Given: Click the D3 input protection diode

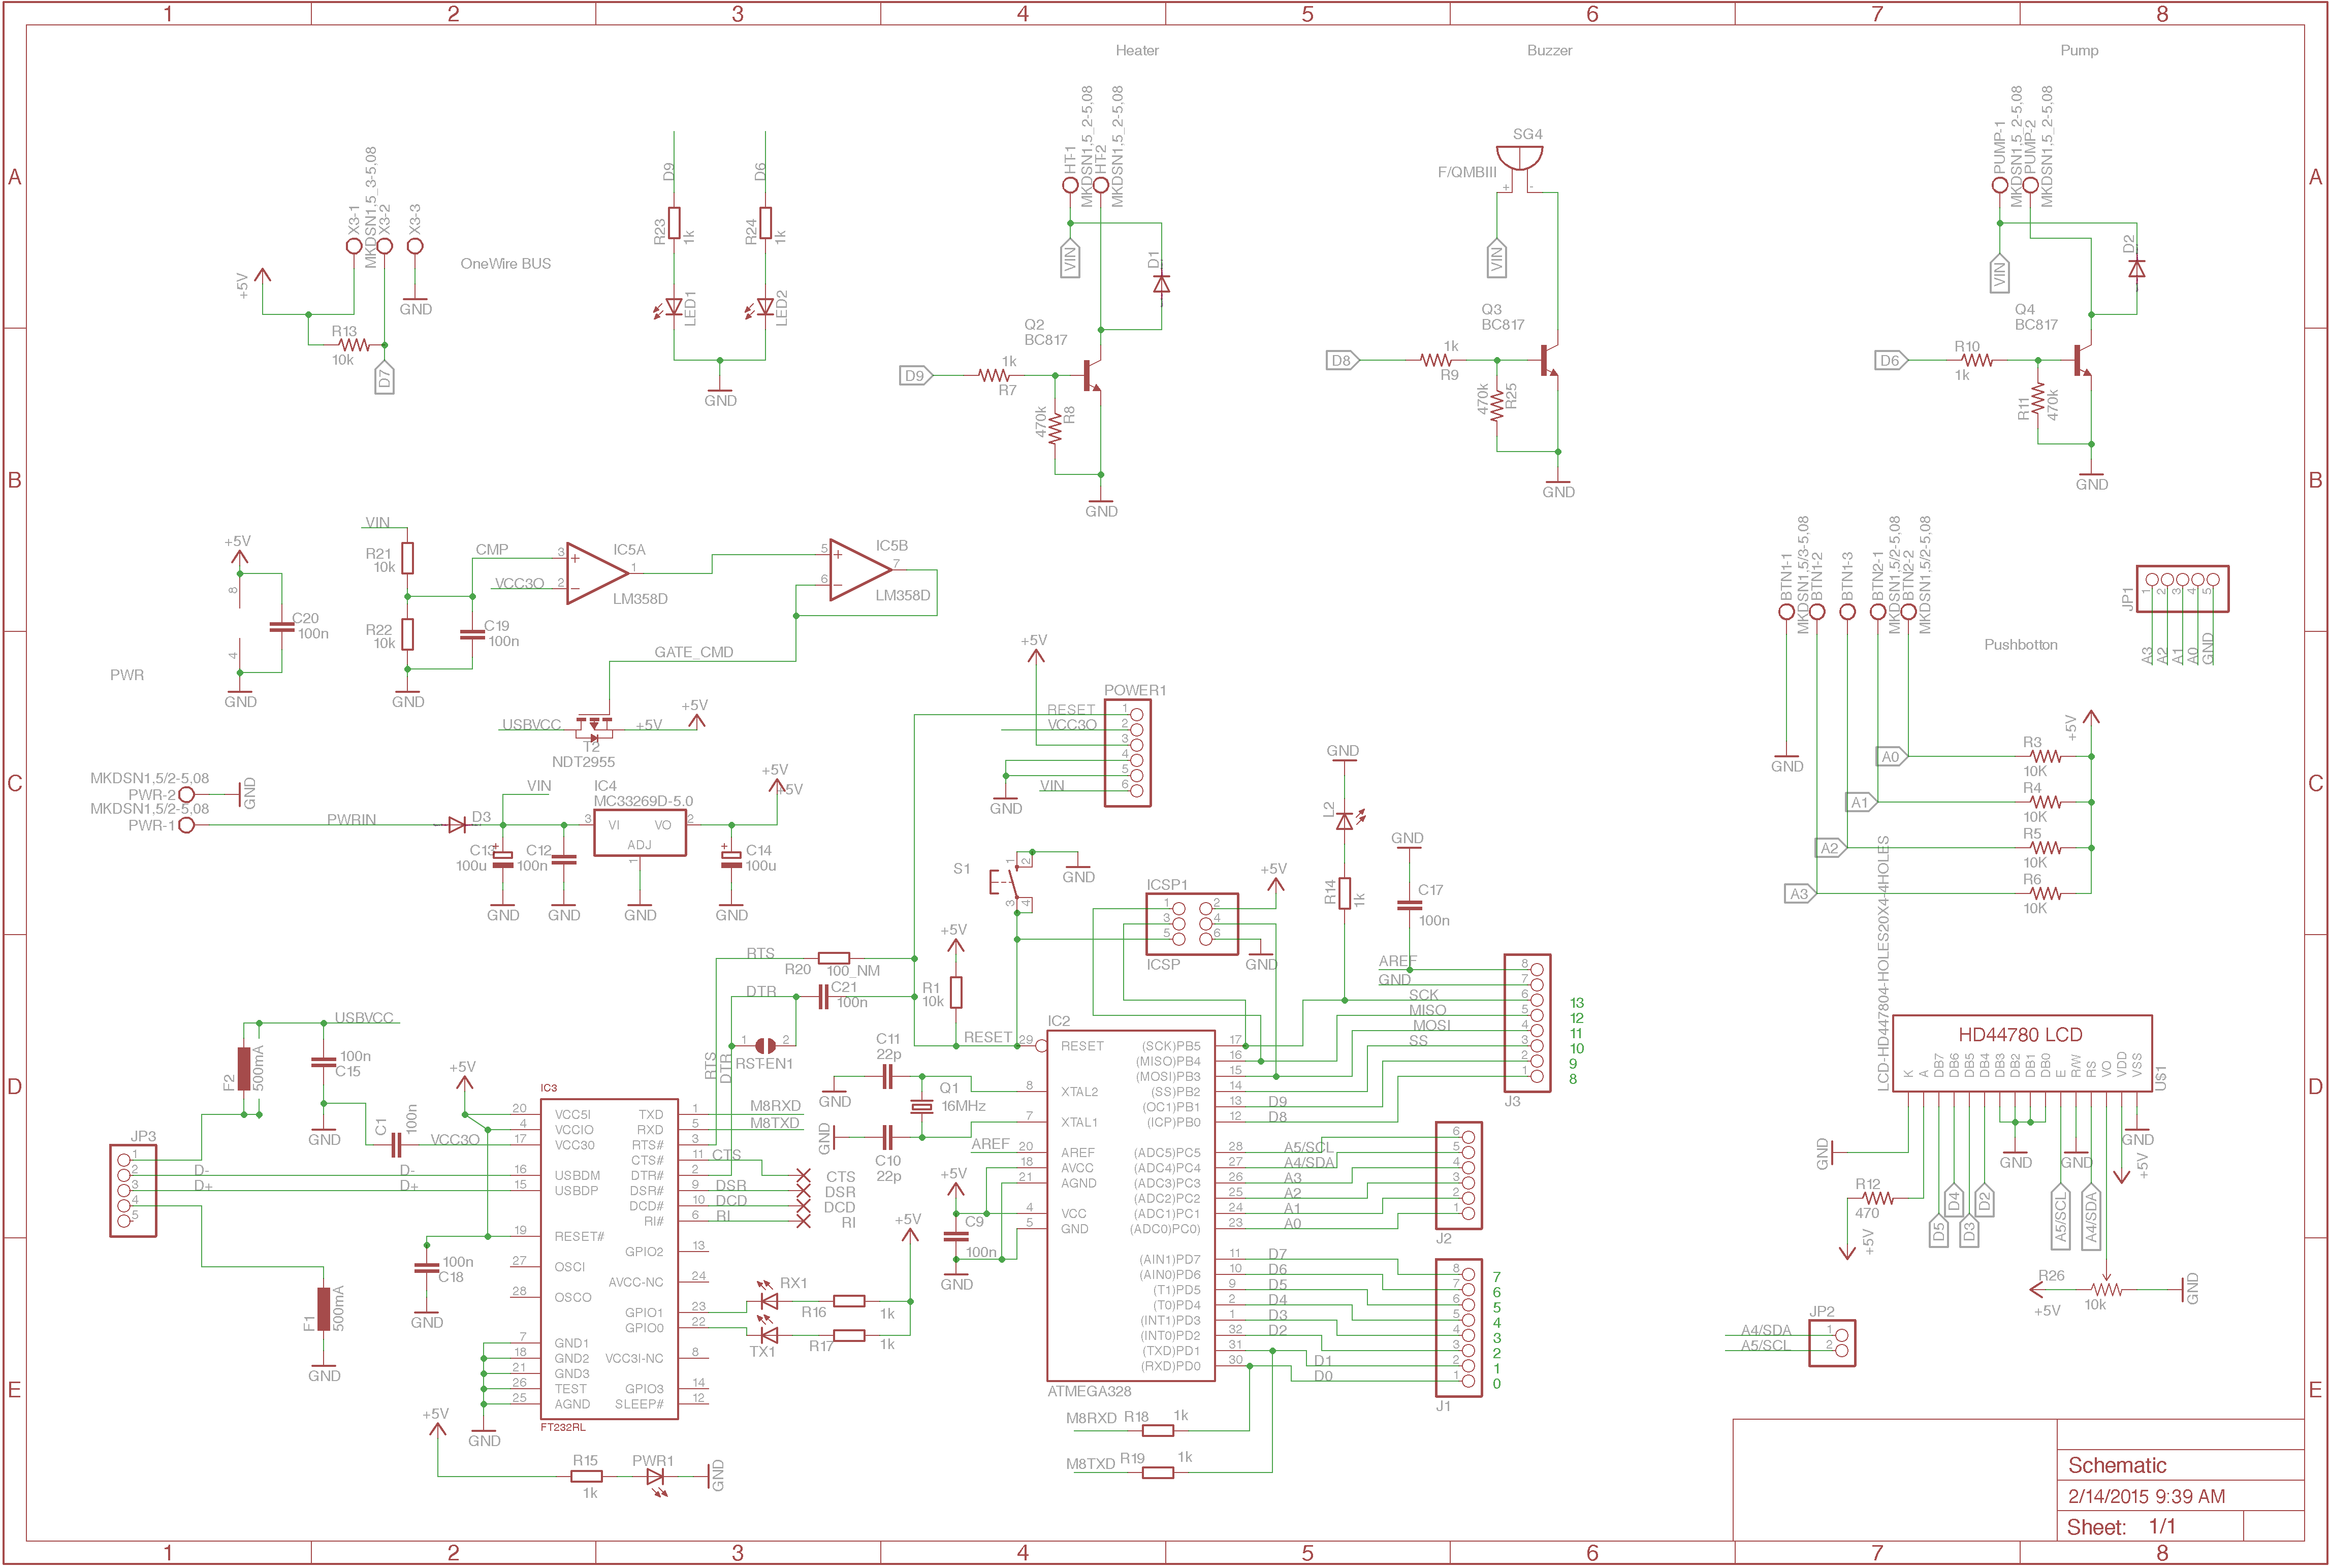Looking at the screenshot, I should 457,825.
